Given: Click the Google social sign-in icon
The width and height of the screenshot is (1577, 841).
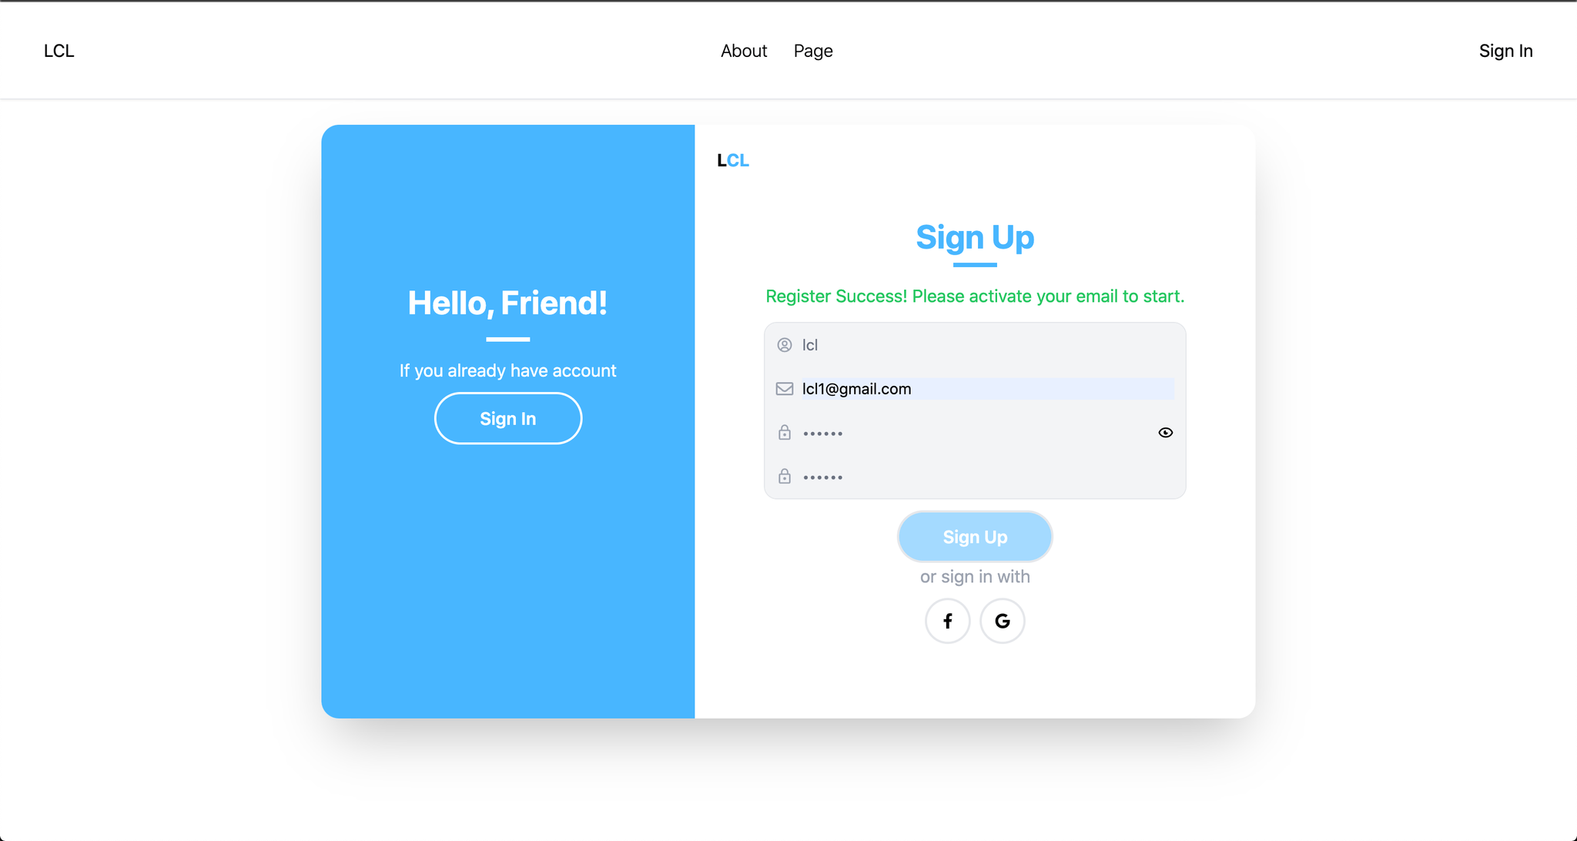Looking at the screenshot, I should [x=1001, y=621].
